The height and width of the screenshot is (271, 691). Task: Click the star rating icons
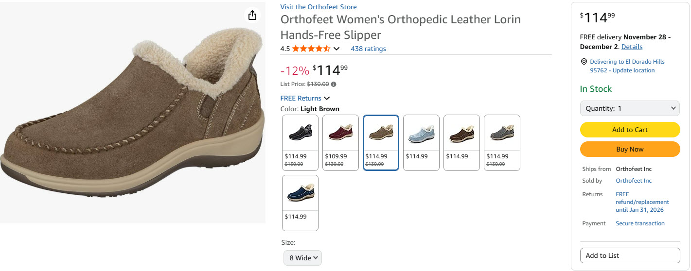[x=311, y=49]
